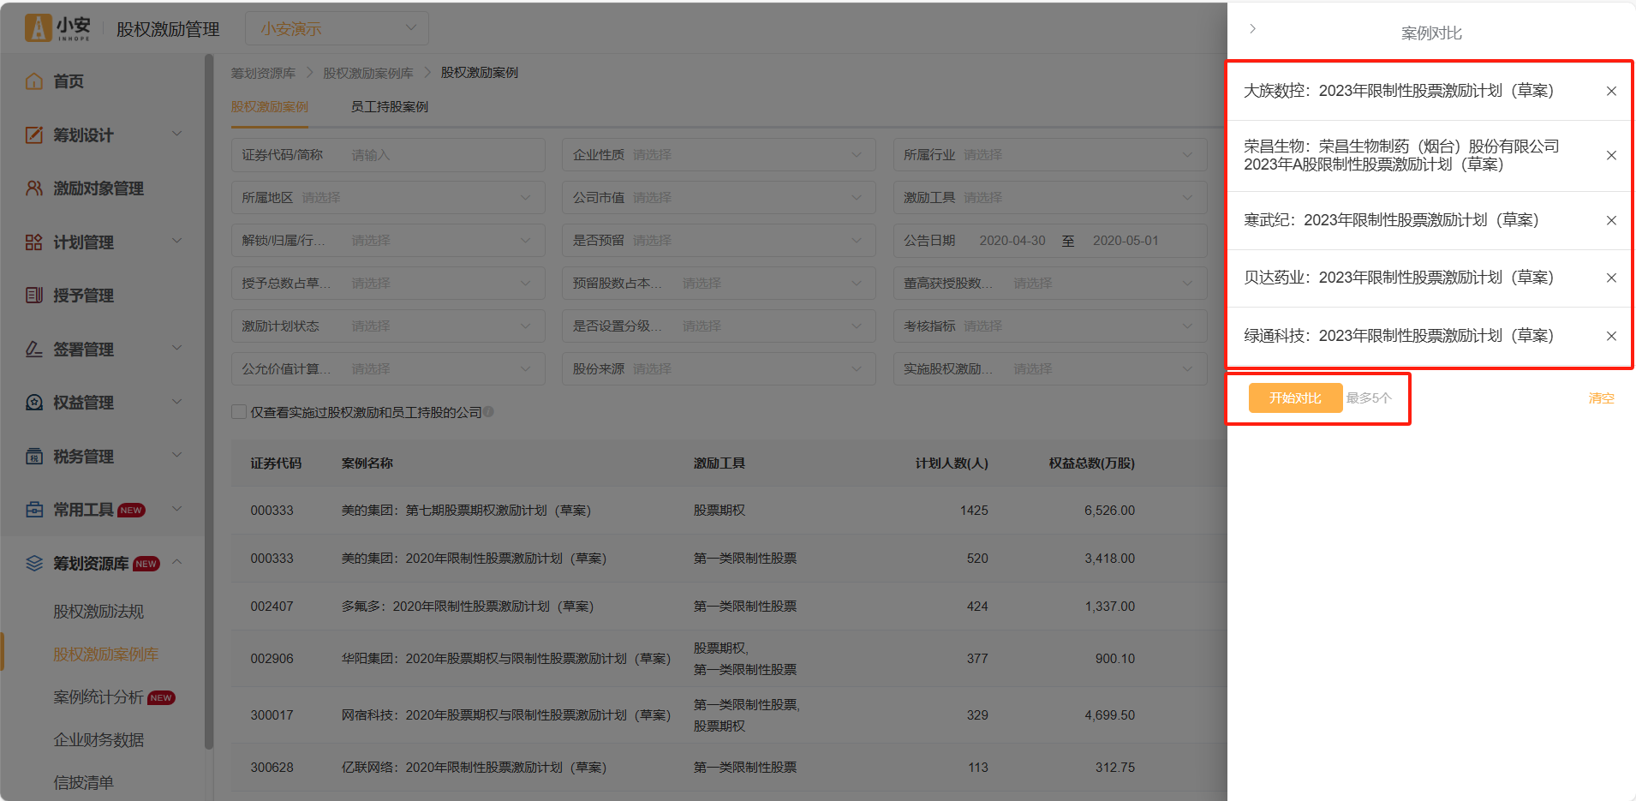Open 美的集团 第七期股票期权激励计划 case

467,511
